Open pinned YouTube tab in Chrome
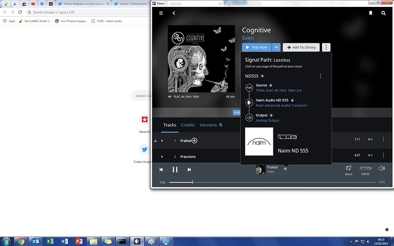This screenshot has width=394, height=246. 33,4
